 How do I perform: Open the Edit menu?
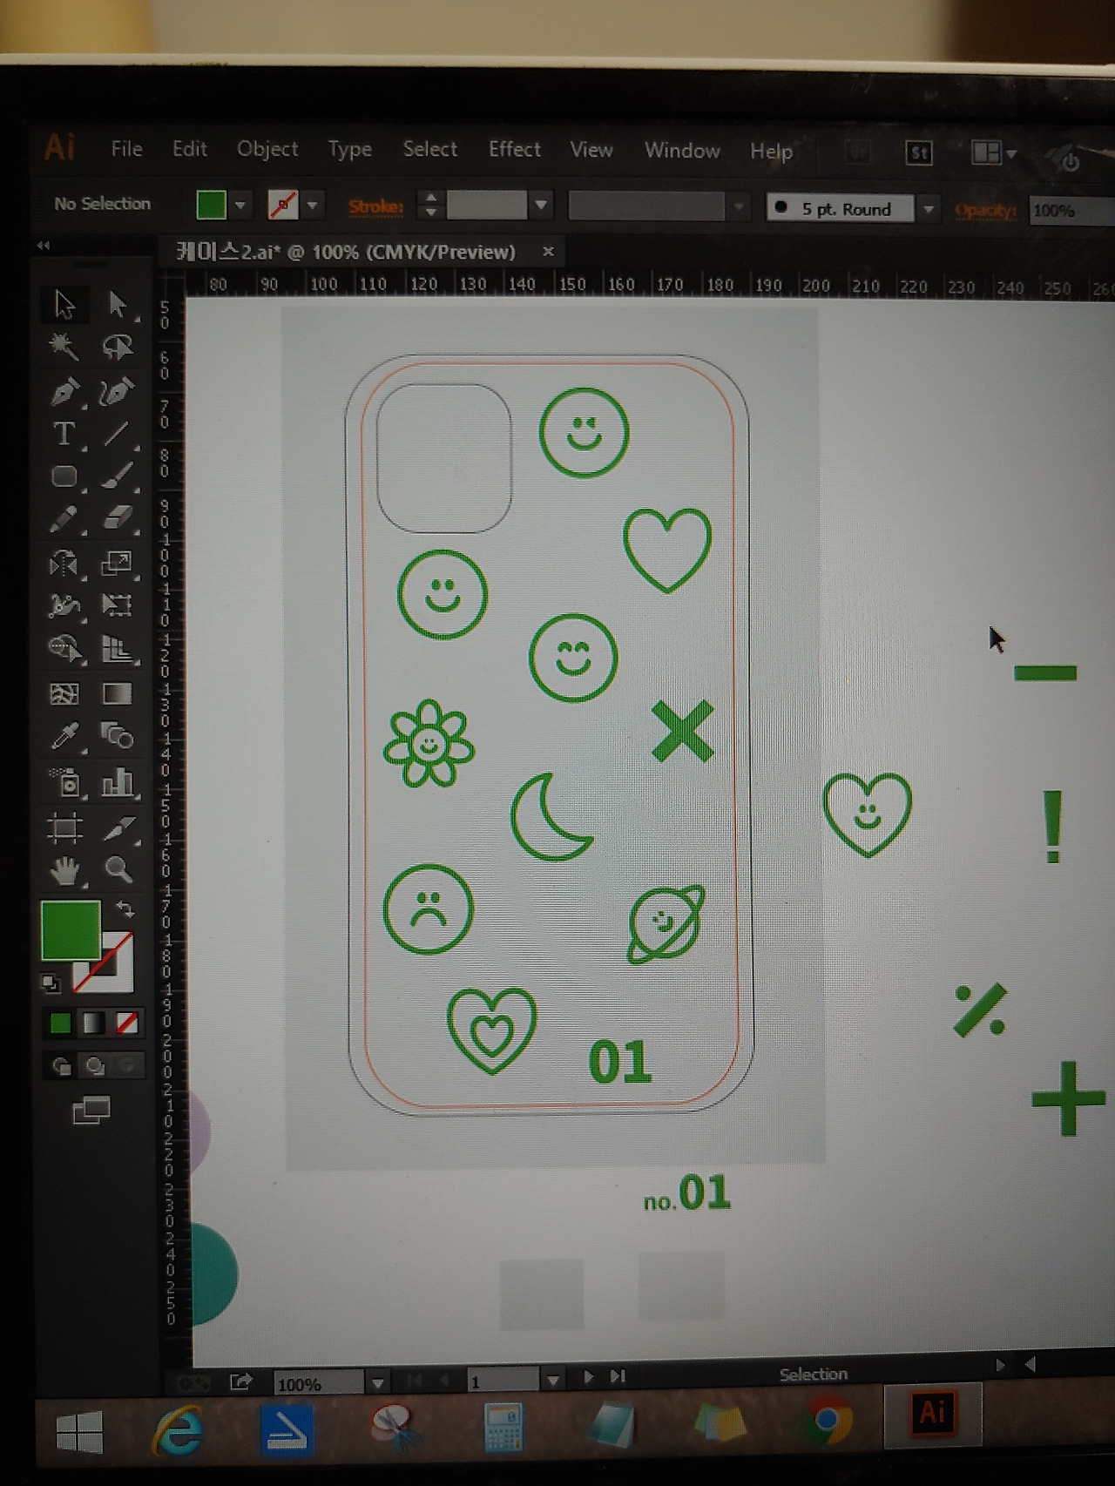coord(189,149)
